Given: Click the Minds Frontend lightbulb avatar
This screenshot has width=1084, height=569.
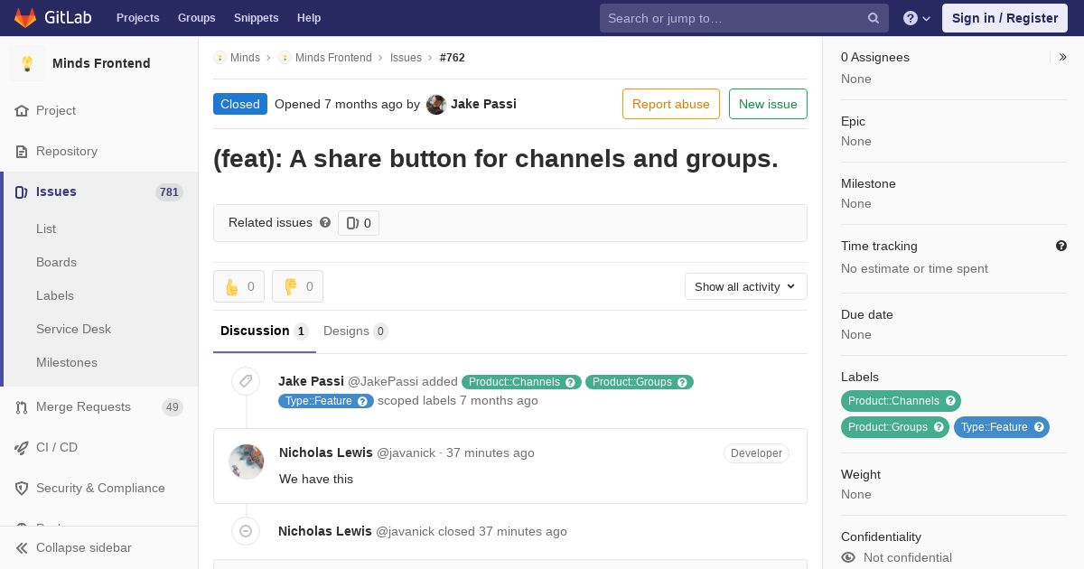Looking at the screenshot, I should [27, 63].
